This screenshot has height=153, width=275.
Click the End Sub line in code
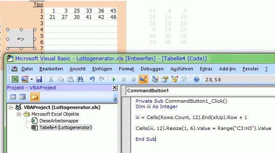click(145, 139)
